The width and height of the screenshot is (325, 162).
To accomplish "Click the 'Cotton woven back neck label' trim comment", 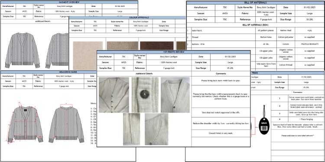I will coord(306,98).
